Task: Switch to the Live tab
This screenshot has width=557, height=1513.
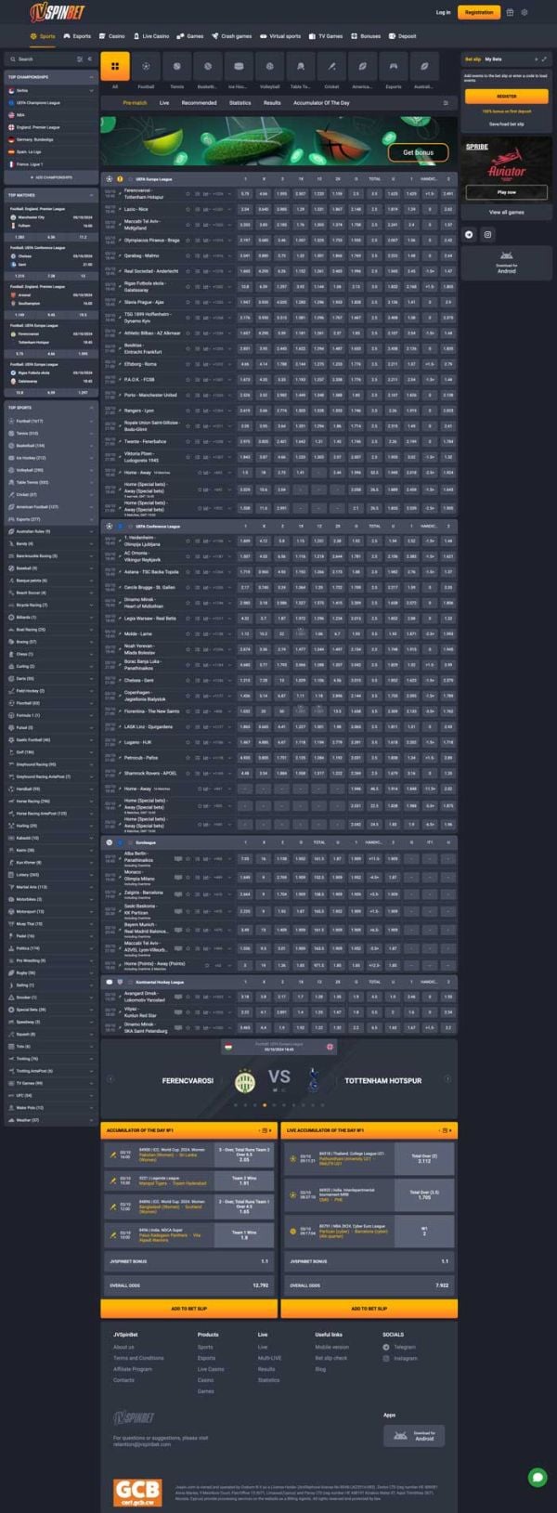Action: point(164,103)
